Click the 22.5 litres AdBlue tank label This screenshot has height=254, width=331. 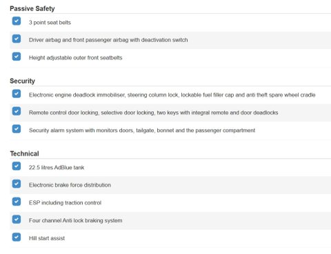tap(57, 168)
